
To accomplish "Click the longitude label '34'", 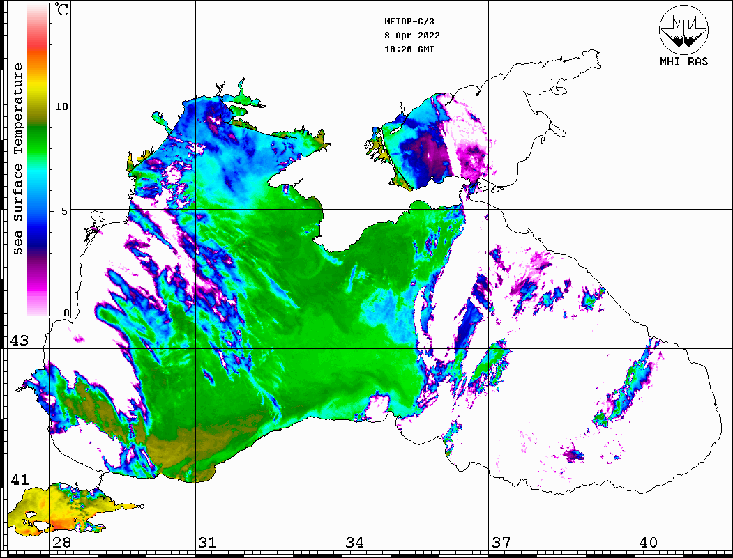I will (x=355, y=543).
